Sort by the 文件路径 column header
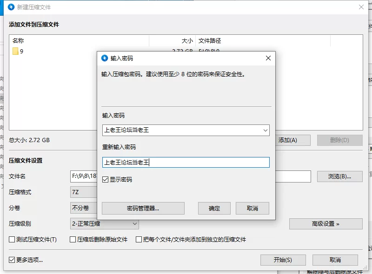This screenshot has height=274, width=372. 263,41
